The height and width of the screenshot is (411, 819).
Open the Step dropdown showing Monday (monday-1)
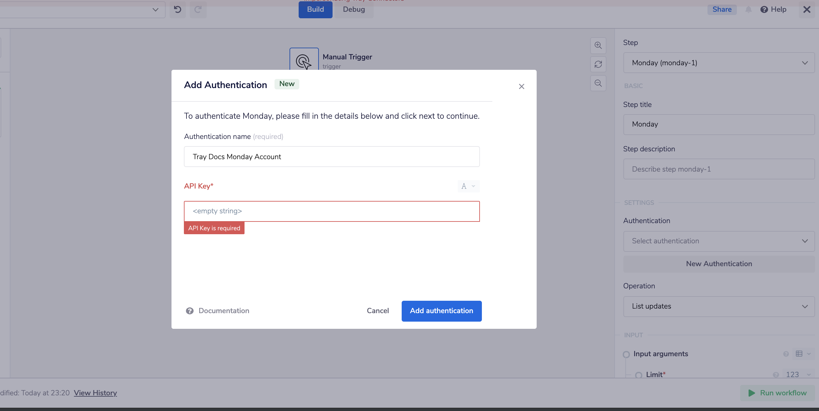click(x=719, y=63)
